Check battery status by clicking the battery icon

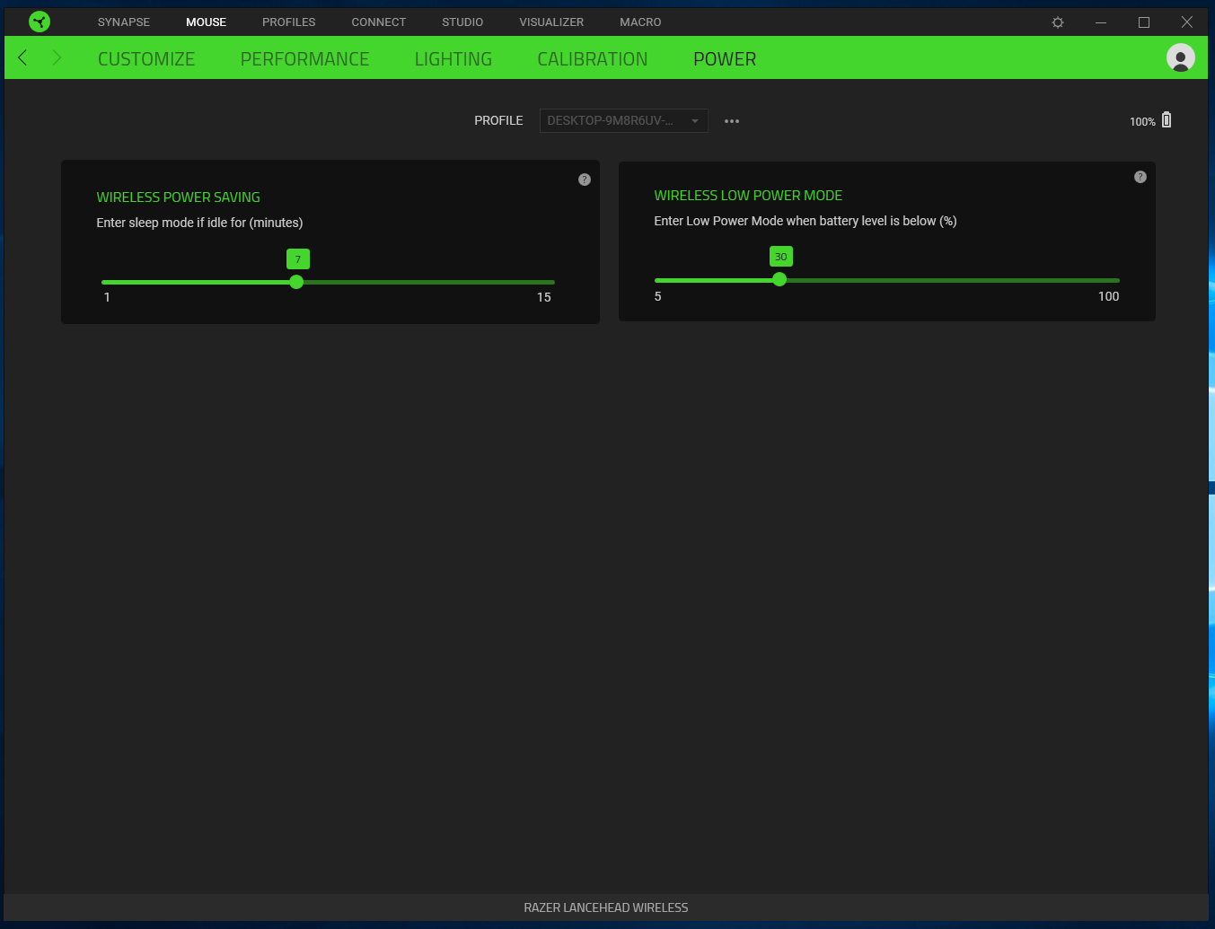coord(1166,119)
